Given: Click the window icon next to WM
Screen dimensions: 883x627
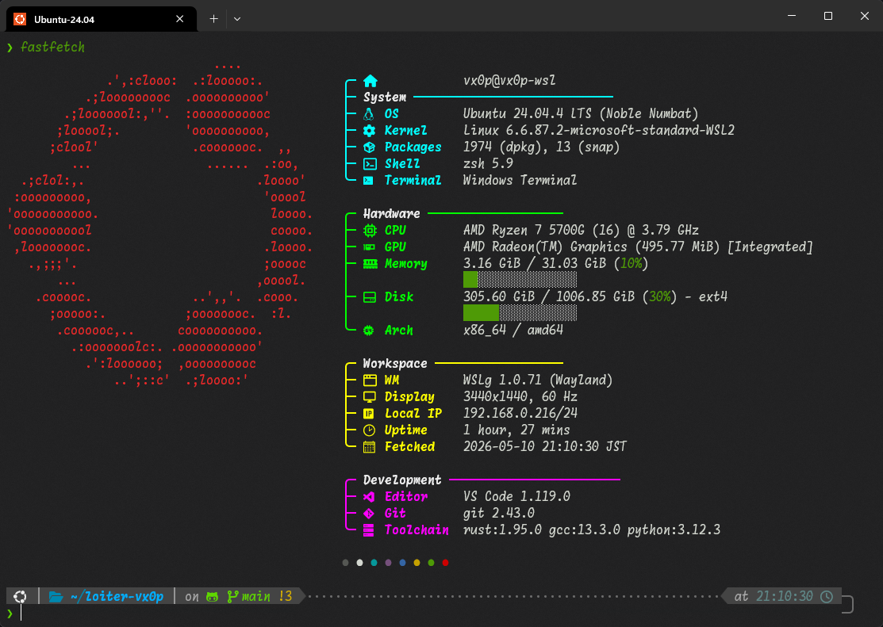Looking at the screenshot, I should (370, 380).
